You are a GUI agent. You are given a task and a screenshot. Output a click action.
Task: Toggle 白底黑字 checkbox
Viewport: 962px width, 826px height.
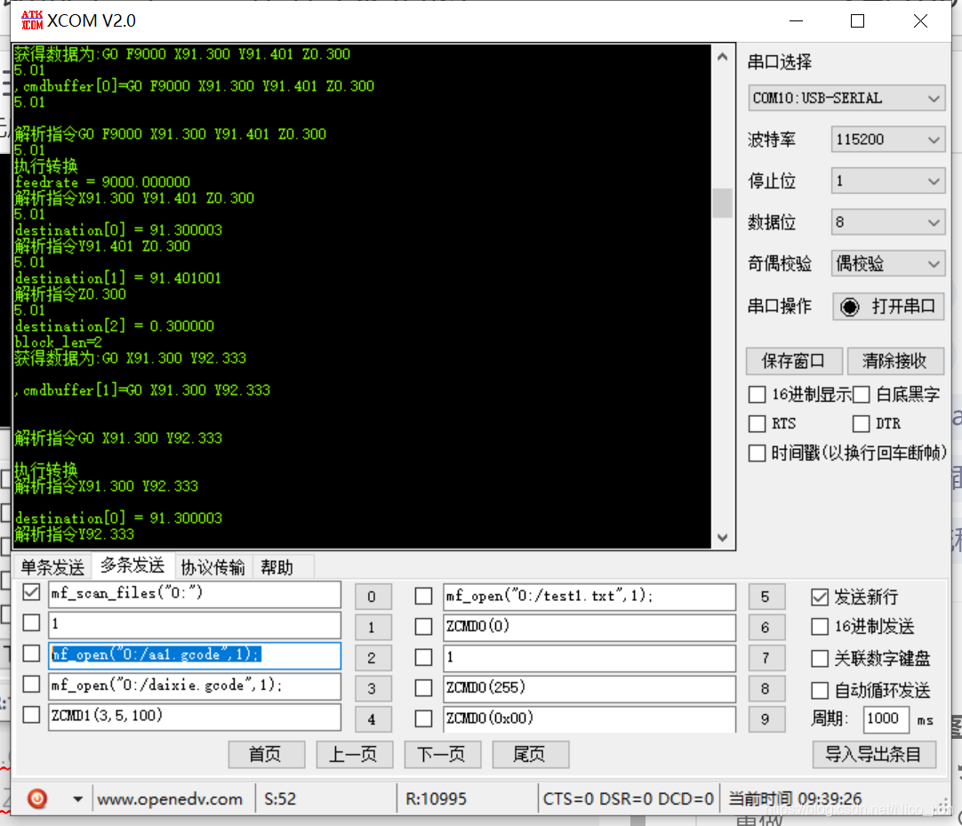(x=861, y=395)
